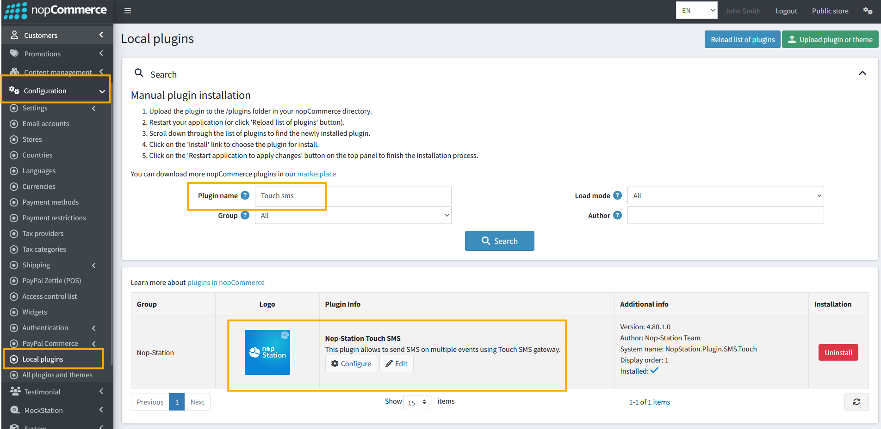Expand the Customers menu chevron

(101, 35)
